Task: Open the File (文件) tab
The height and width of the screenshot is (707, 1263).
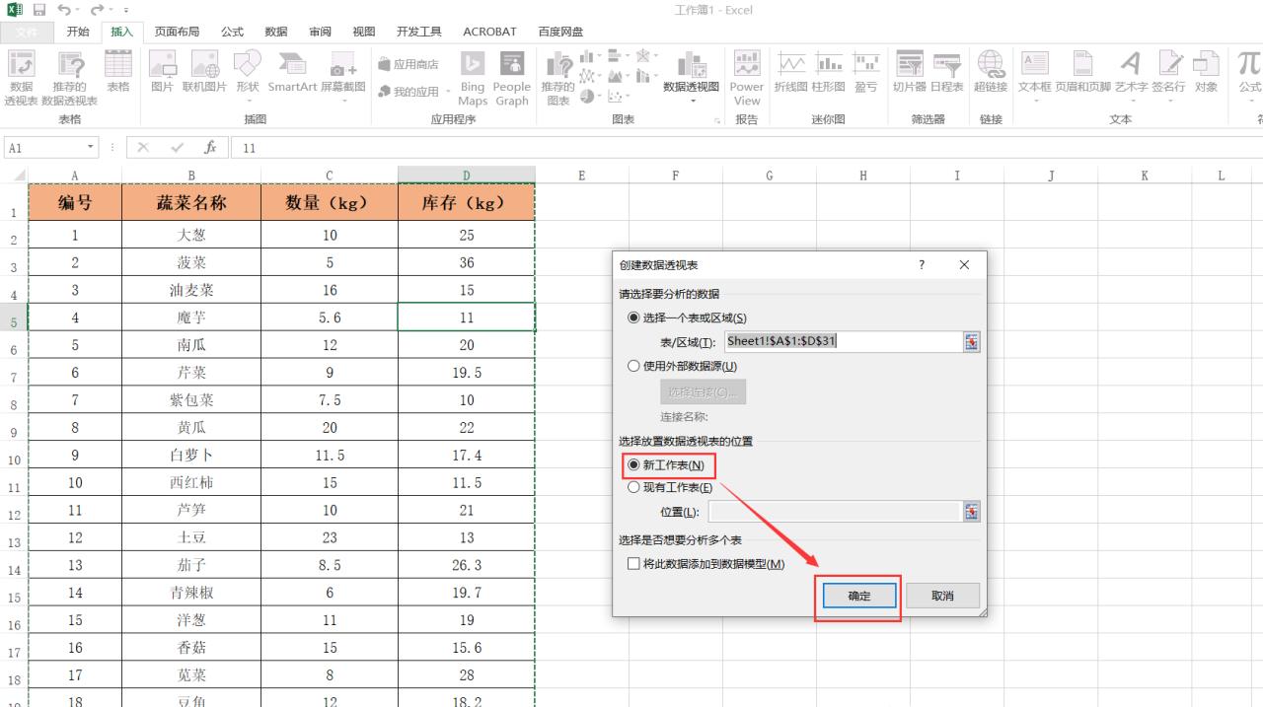Action: coord(28,32)
